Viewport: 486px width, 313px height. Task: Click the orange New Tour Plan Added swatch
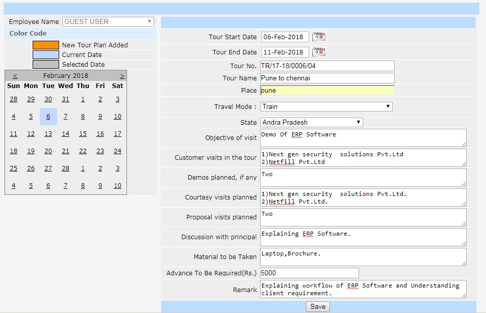coord(46,45)
